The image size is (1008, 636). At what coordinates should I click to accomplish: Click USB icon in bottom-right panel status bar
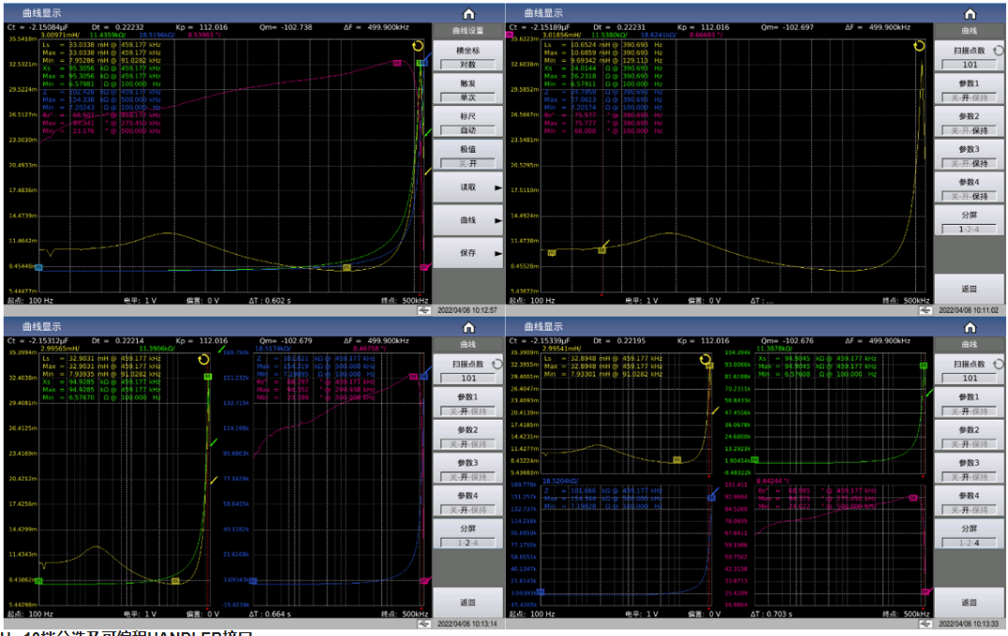click(x=925, y=624)
